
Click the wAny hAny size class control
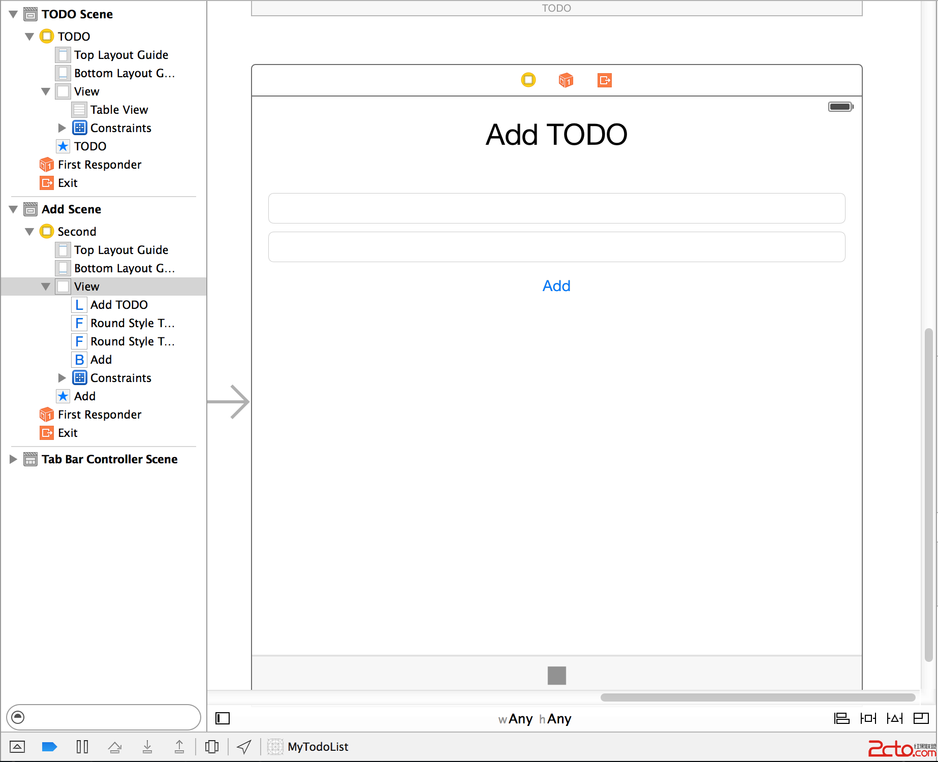(x=535, y=719)
